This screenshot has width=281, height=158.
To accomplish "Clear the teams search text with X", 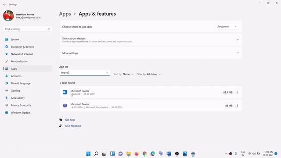I will tap(107, 73).
